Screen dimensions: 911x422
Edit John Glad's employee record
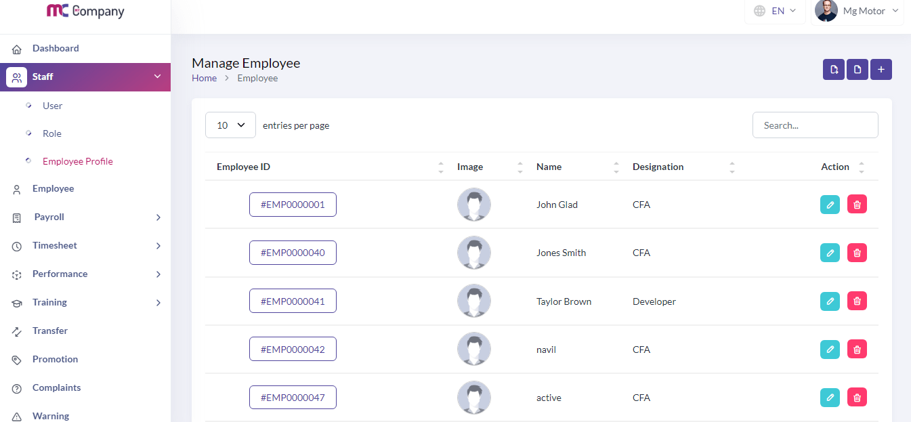[830, 205]
